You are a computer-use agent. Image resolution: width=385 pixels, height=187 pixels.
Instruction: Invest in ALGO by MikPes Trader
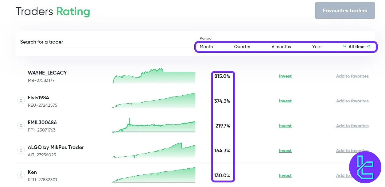coord(285,151)
